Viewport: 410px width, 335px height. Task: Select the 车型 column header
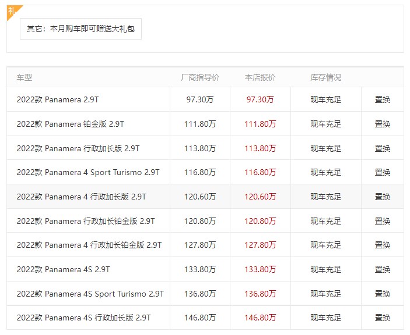click(x=24, y=77)
